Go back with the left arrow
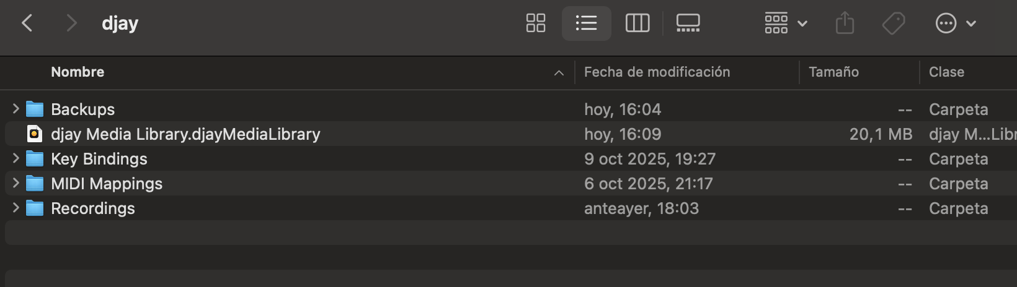This screenshot has width=1017, height=287. tap(27, 24)
